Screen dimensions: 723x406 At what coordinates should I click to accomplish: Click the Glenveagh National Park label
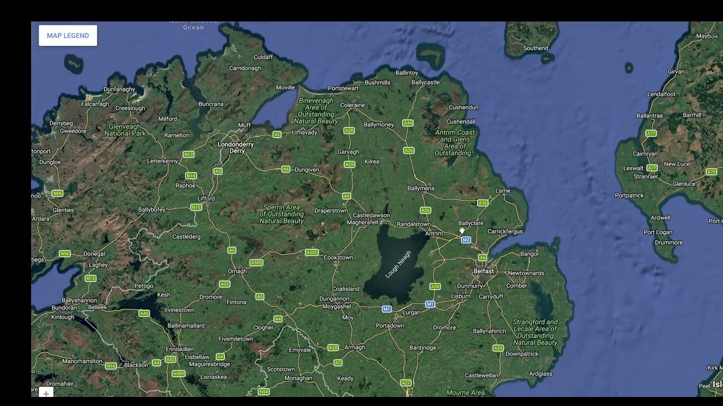(125, 130)
